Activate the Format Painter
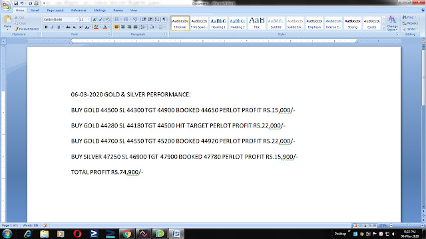Viewport: 426px width, 239px height. 27,29
